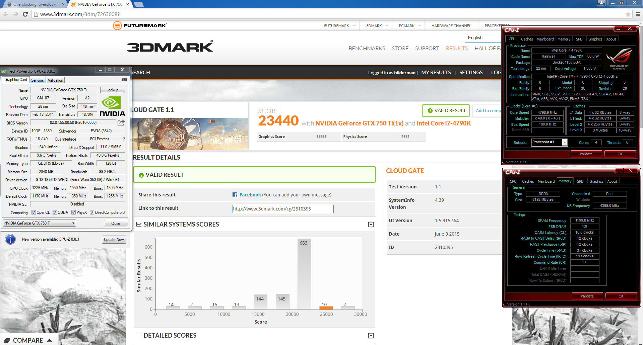Click Validate in upper CPU-Z window

(x=586, y=154)
